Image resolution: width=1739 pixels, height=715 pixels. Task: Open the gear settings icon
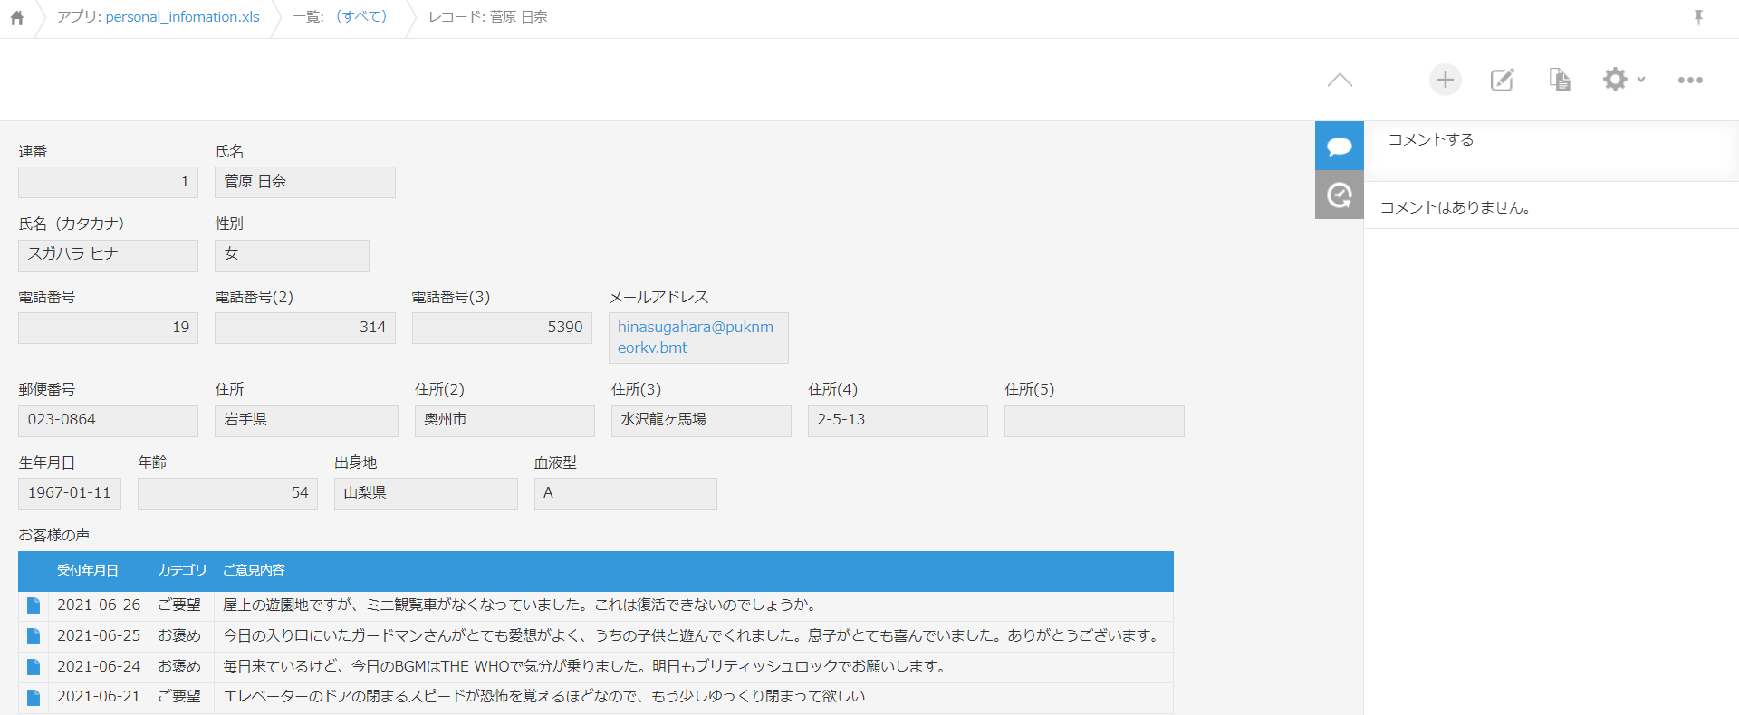pyautogui.click(x=1615, y=79)
